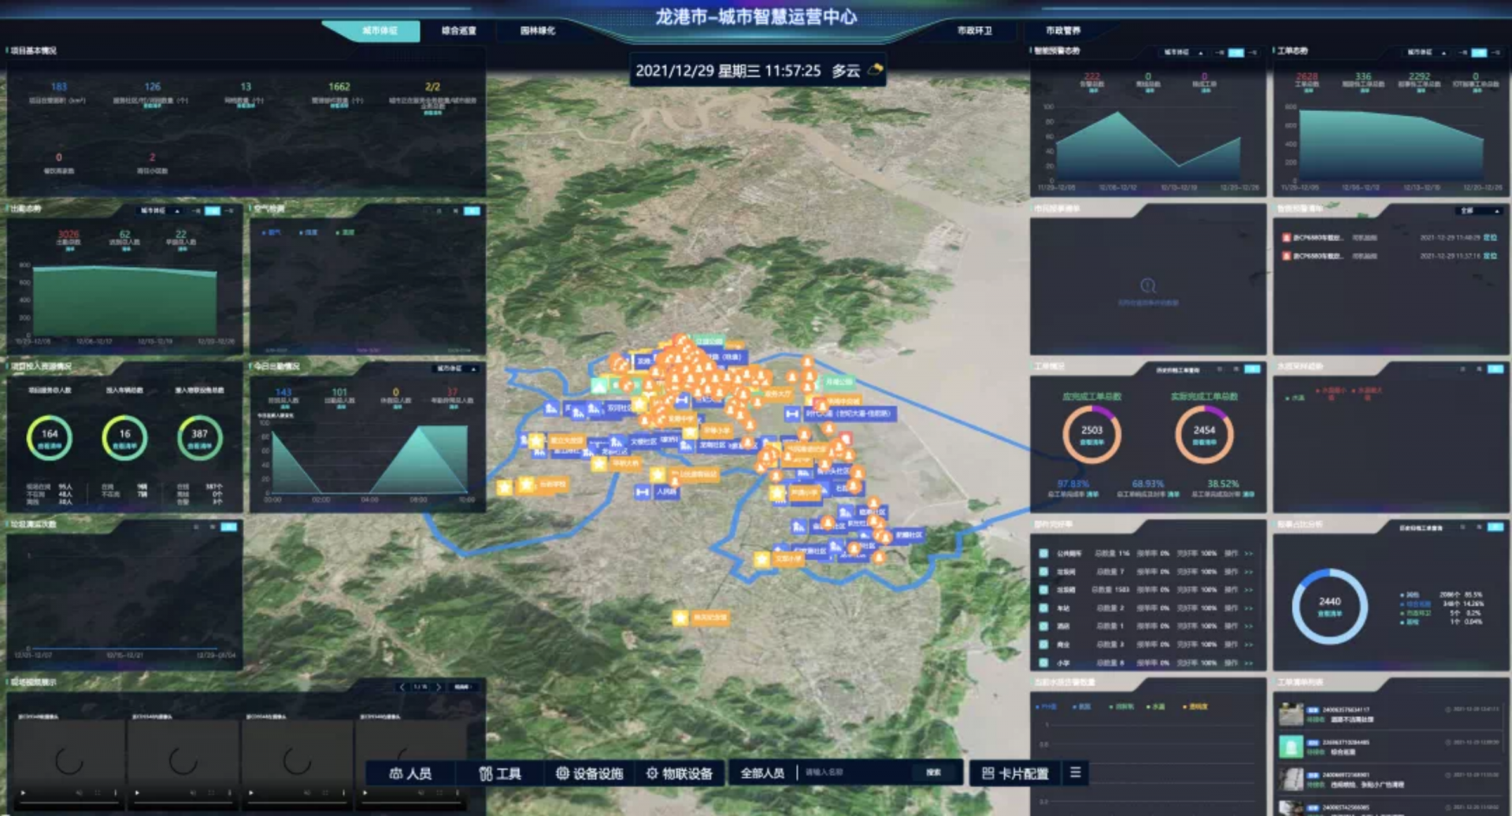
Task: Open the hamburger menu beside 卡片配置
Action: [x=1075, y=773]
